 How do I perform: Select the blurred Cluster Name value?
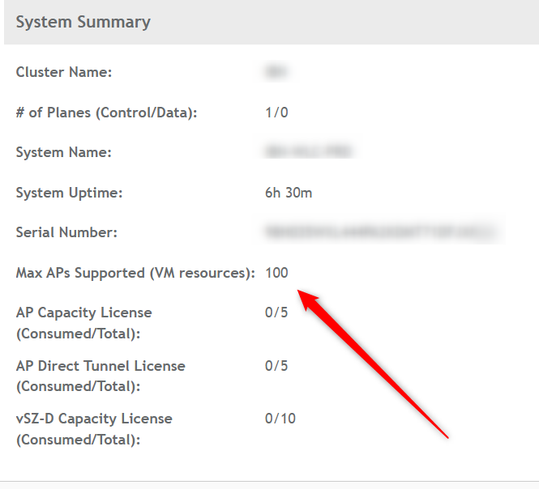tap(276, 72)
